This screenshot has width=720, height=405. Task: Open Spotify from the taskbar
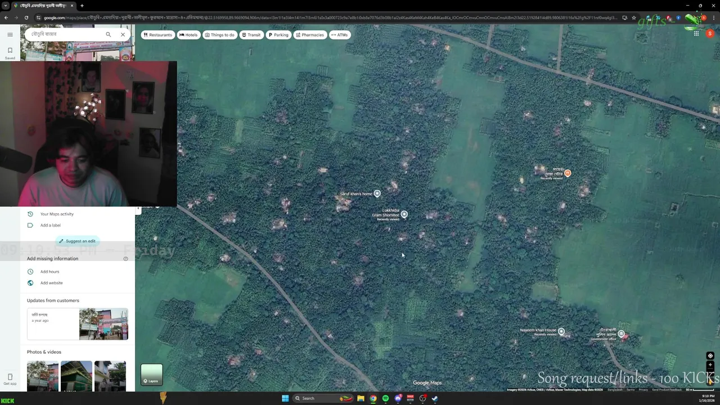coord(385,398)
